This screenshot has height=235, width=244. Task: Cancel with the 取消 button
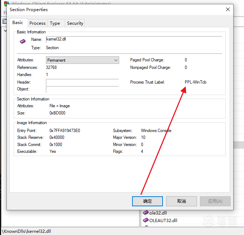click(x=182, y=201)
